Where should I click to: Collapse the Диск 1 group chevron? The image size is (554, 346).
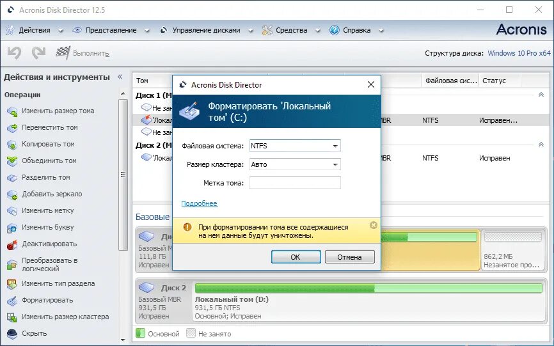tap(541, 95)
